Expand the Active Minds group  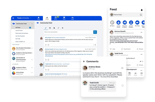(32, 72)
